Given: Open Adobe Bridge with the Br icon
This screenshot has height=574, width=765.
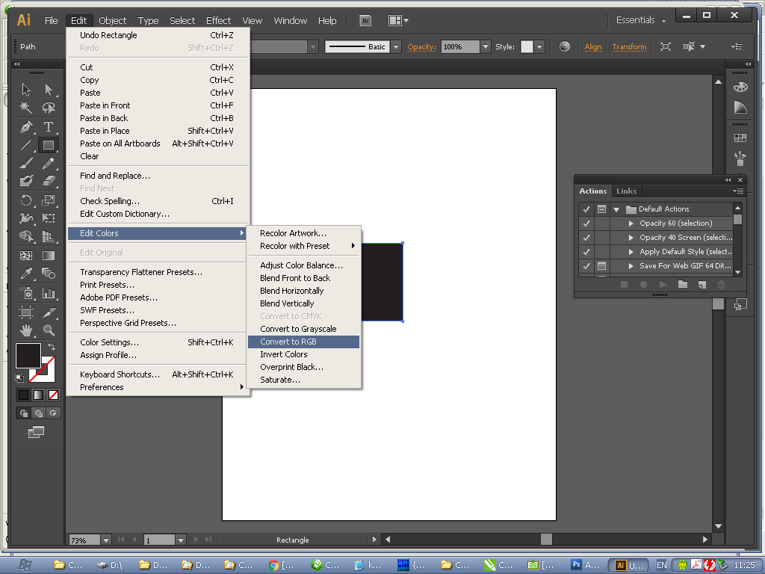Looking at the screenshot, I should (x=365, y=20).
